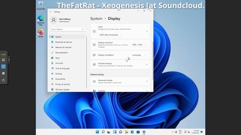Open the System category in Settings sidebar
This screenshot has height=135, width=241.
(x=67, y=37)
